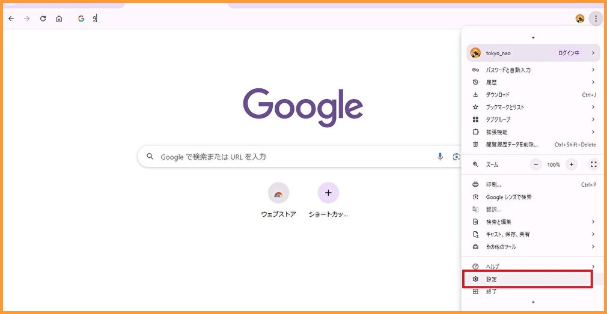Open キャスト、保存、共有 submenu
The height and width of the screenshot is (314, 607).
click(x=533, y=234)
